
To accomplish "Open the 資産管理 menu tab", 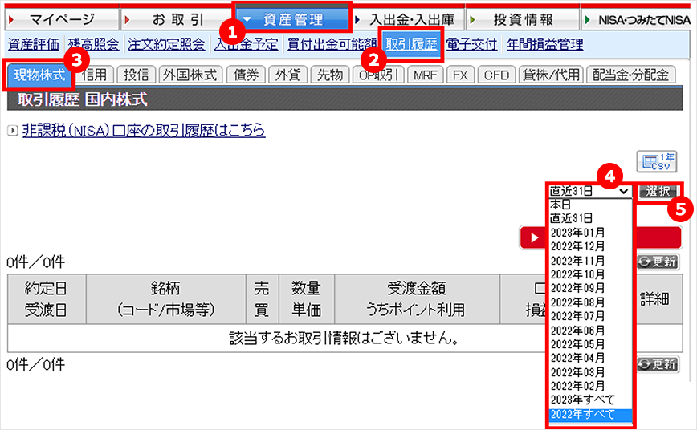I will pyautogui.click(x=292, y=19).
